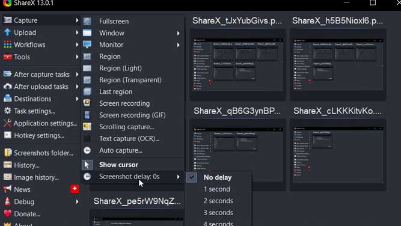
Task: Set screenshot delay to 3 seconds
Action: 218,213
